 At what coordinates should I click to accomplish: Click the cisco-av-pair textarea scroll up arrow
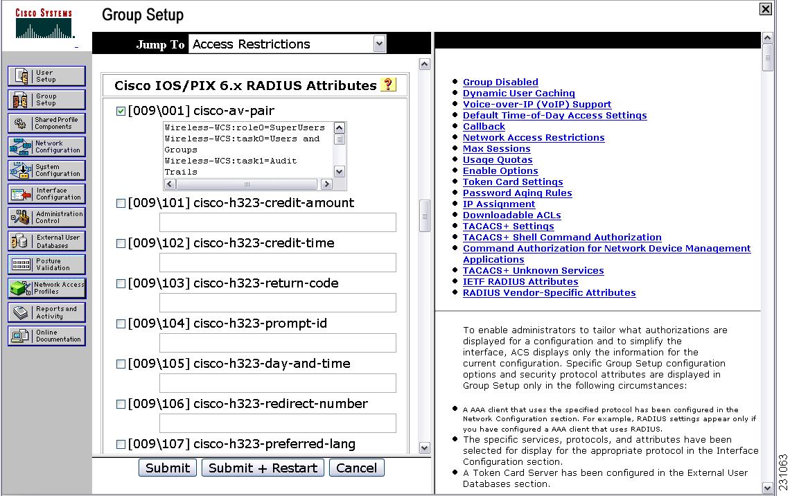click(x=340, y=128)
